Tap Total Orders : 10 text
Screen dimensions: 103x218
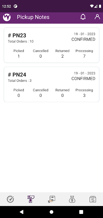[21, 41]
